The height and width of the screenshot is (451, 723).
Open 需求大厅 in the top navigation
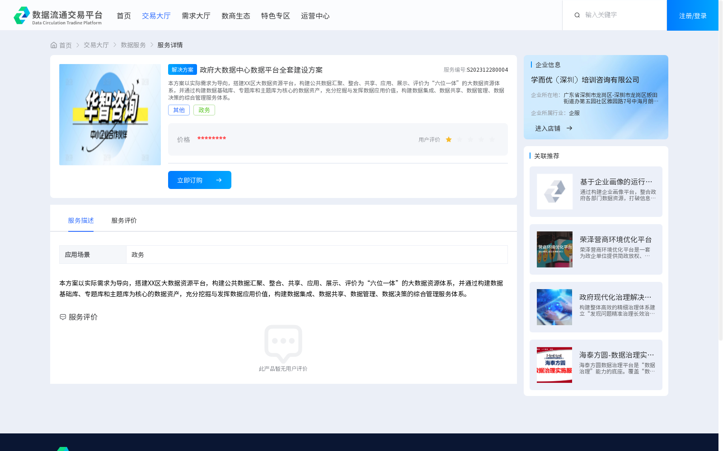click(x=196, y=16)
